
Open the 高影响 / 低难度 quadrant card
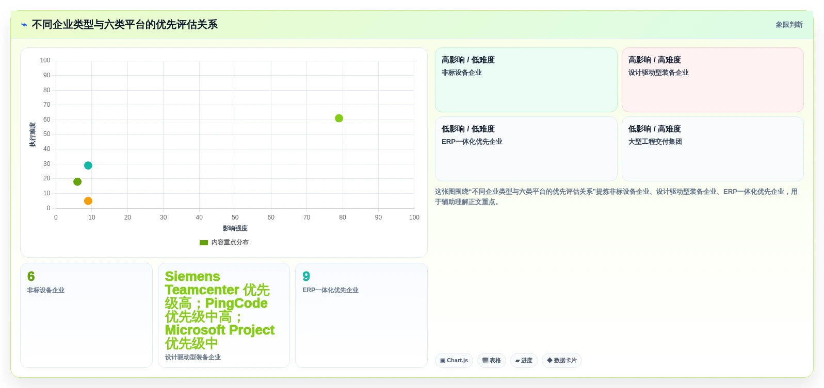point(526,80)
